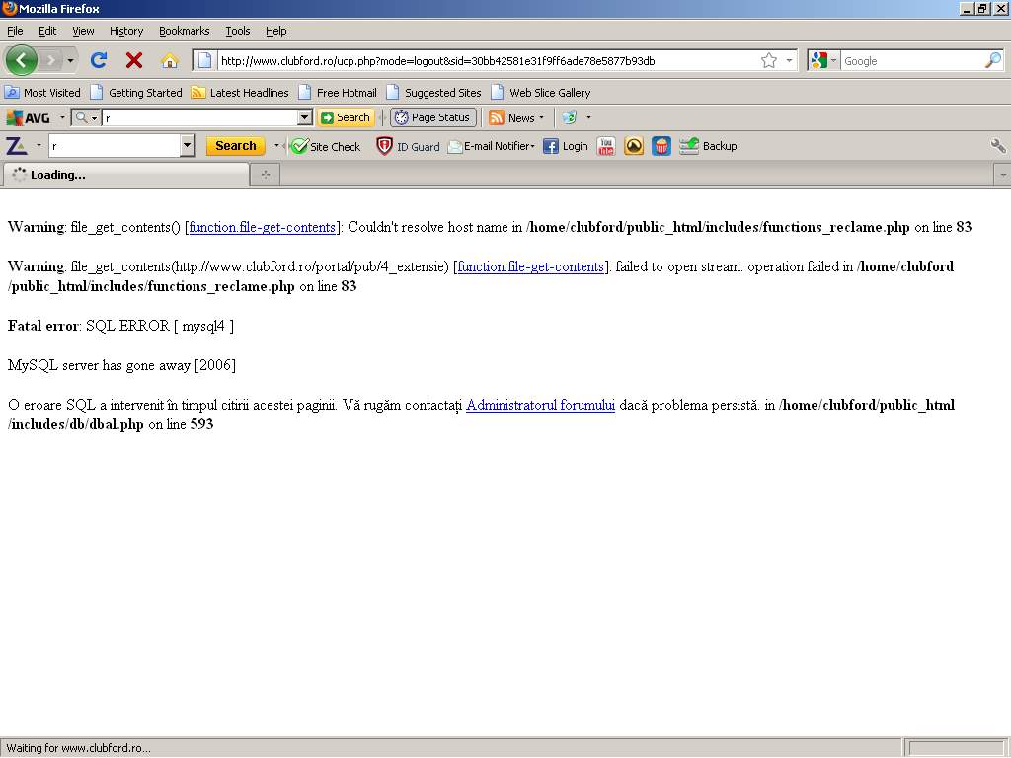Click the Back navigation button
This screenshot has width=1011, height=758.
pos(21,60)
